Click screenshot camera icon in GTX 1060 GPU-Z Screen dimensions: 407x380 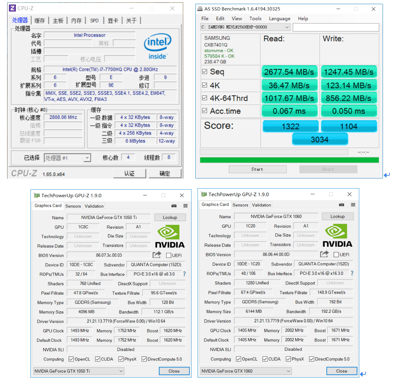coord(342,205)
